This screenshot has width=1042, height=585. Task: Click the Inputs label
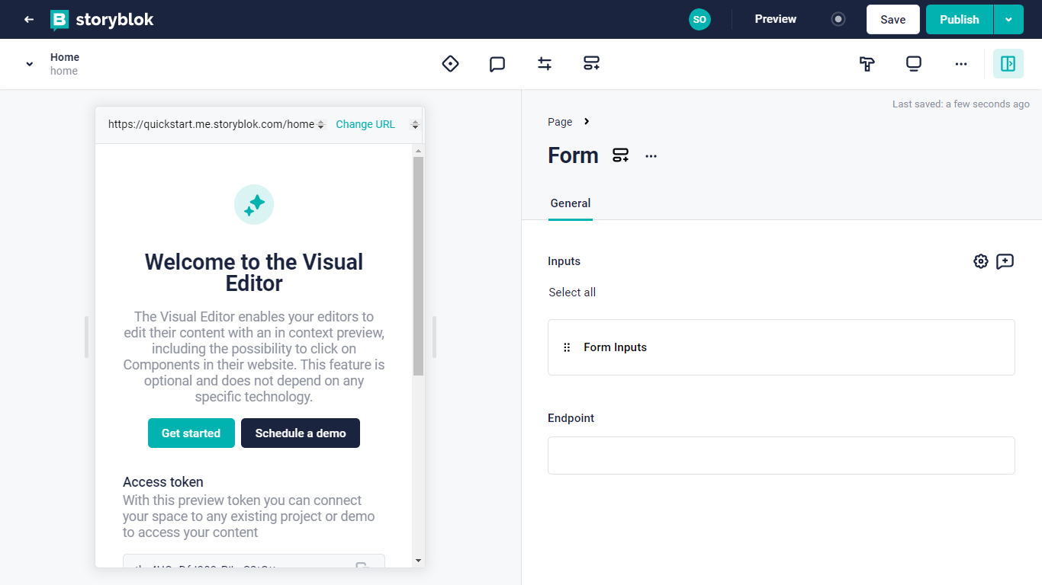click(x=564, y=261)
